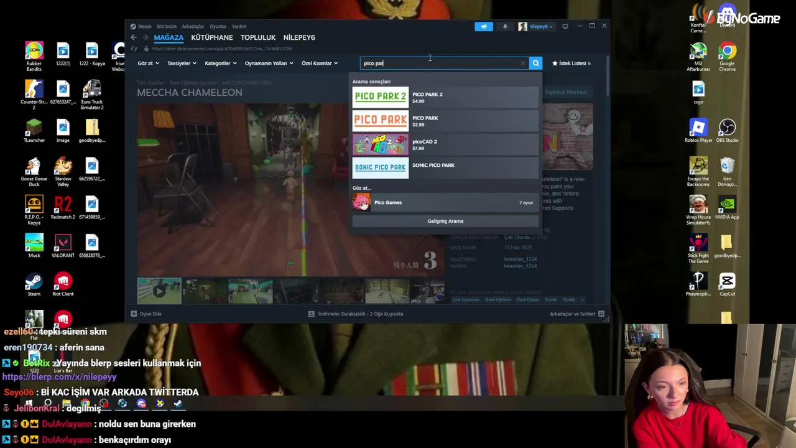Click Gelişmiş Arama advanced search
Viewport: 796px width, 448px height.
pyautogui.click(x=445, y=221)
